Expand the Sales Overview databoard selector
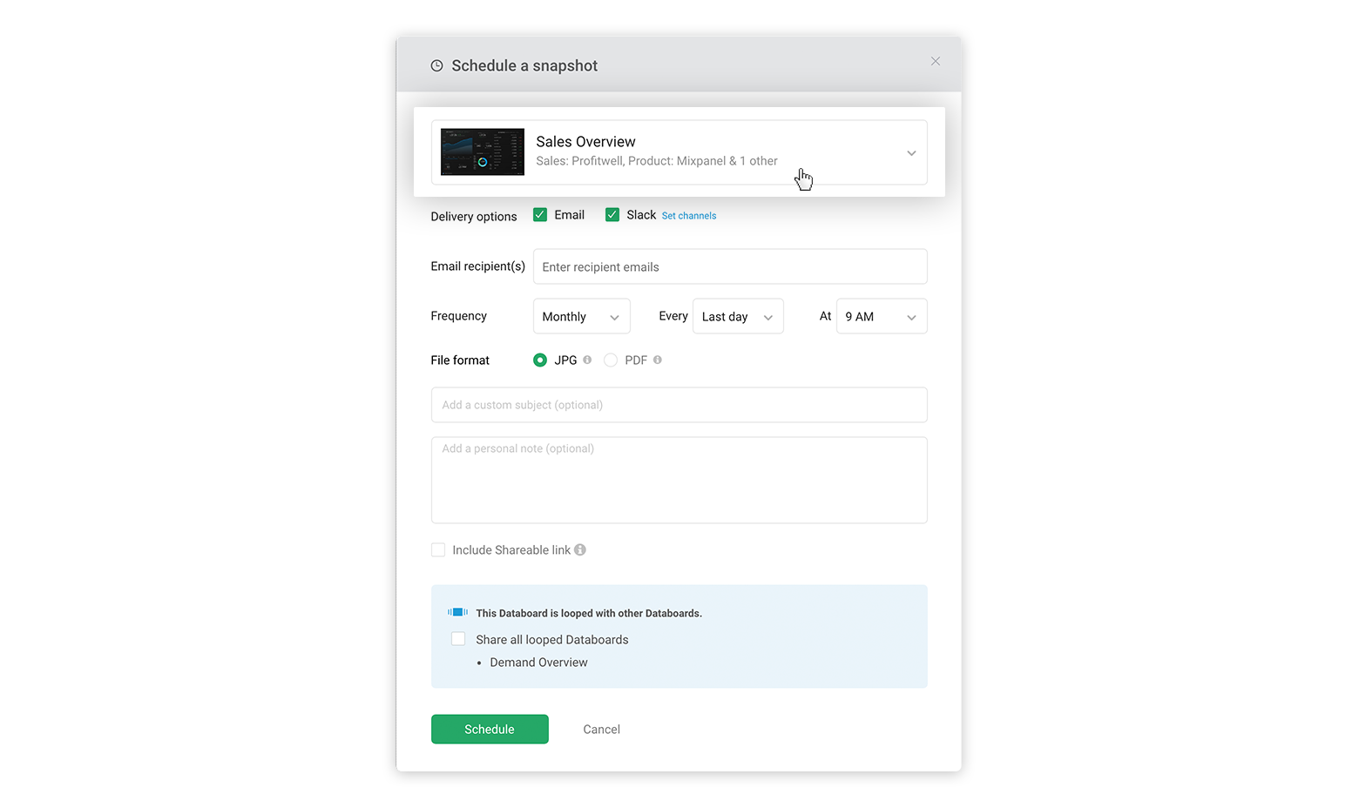 click(x=679, y=152)
